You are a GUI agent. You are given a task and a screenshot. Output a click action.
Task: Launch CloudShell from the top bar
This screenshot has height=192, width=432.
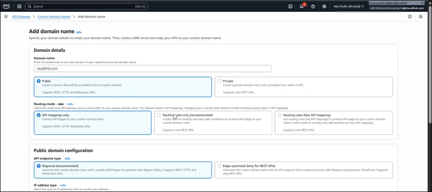(x=290, y=6)
